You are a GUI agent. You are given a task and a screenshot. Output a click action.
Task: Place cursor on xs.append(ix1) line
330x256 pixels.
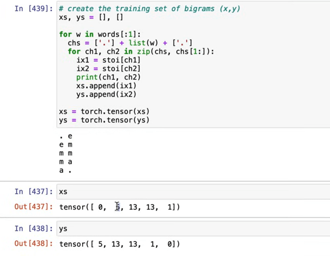point(106,86)
